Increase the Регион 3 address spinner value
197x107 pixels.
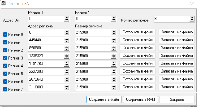(x=67, y=54)
